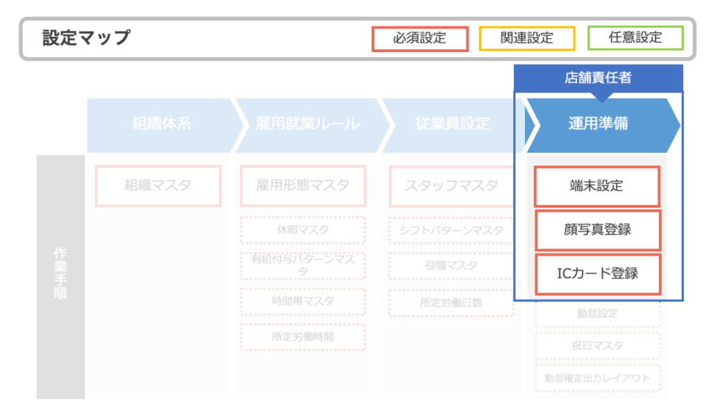Image resolution: width=711 pixels, height=400 pixels.
Task: Open the 運用準備 step
Action: pyautogui.click(x=598, y=124)
